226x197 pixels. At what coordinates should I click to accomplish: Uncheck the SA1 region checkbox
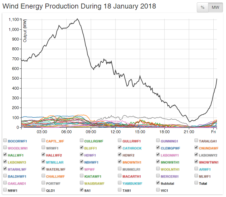pyautogui.click(x=82, y=190)
